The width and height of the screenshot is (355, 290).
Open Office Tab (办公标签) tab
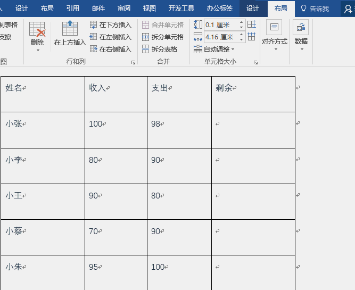tap(220, 9)
